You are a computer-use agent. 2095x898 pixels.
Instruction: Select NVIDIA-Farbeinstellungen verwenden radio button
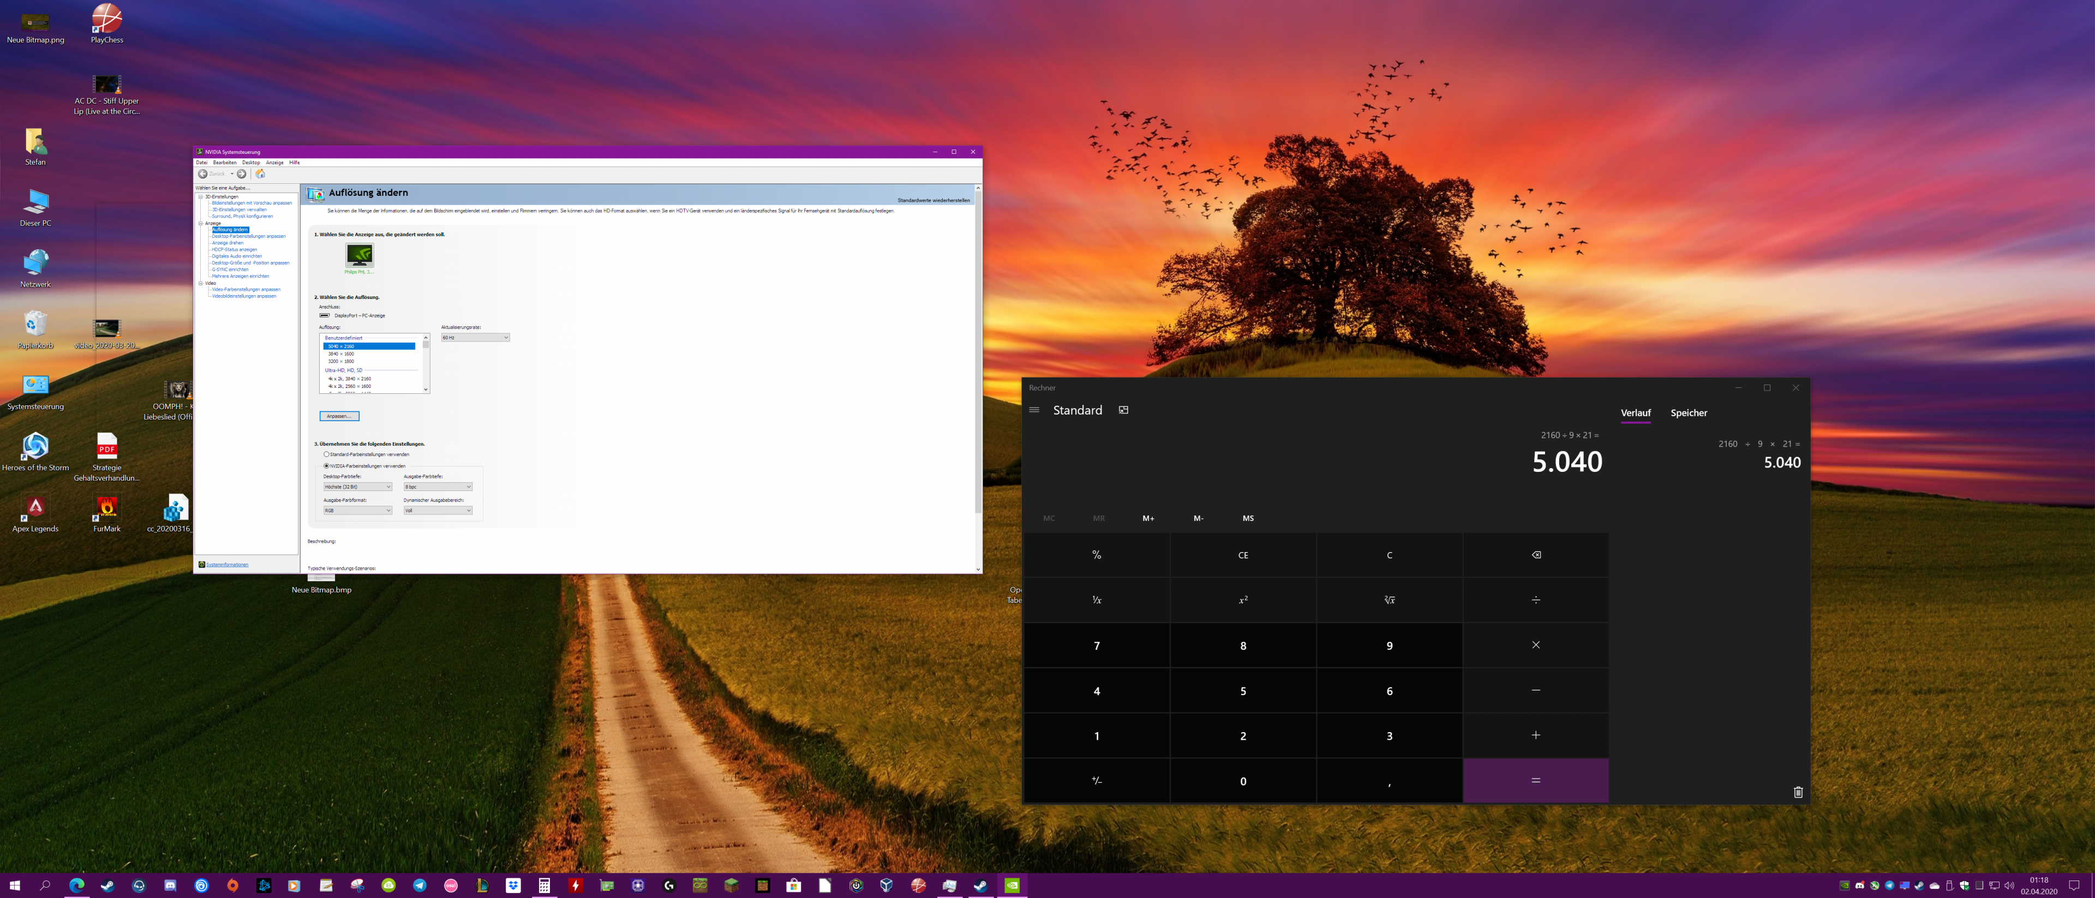point(327,466)
